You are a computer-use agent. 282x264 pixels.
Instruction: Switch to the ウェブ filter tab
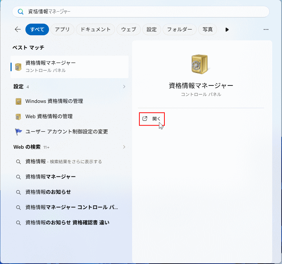tap(128, 29)
